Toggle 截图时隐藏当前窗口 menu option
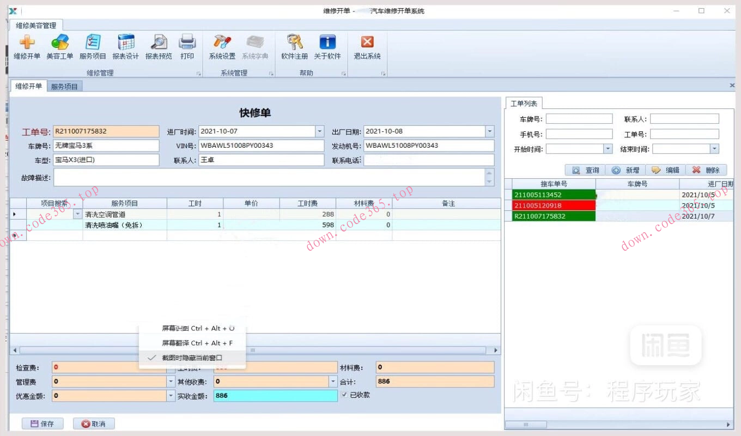 192,358
